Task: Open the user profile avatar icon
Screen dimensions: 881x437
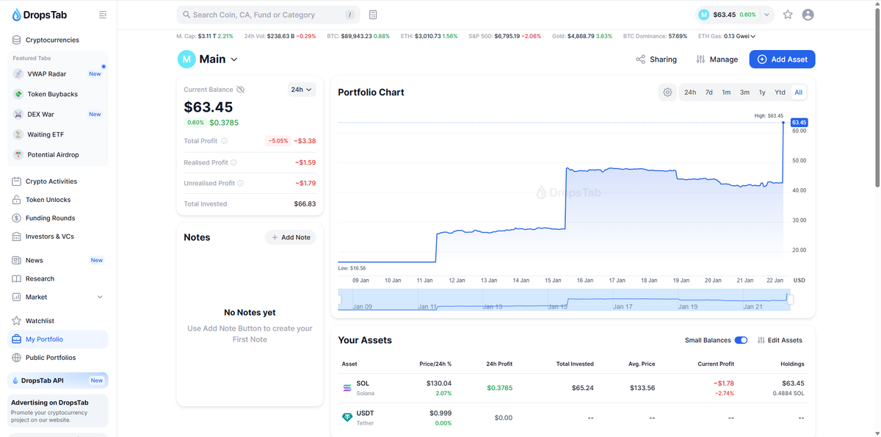Action: (808, 15)
